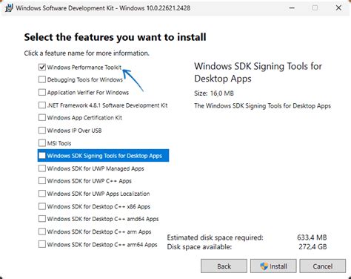
Task: Select Windows App Certification Kit checkbox
Action: click(x=42, y=117)
